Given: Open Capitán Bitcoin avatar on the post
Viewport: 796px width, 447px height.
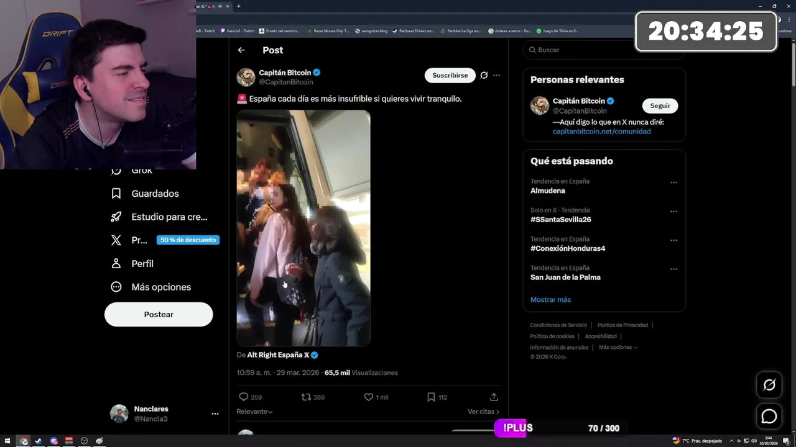Looking at the screenshot, I should 246,77.
